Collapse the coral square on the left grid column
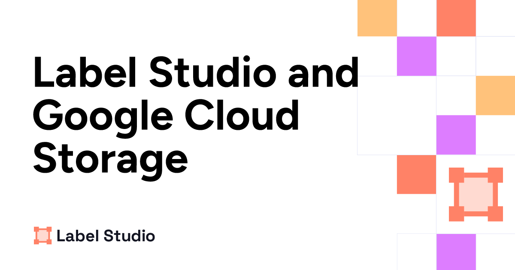The height and width of the screenshot is (270, 515). point(415,174)
